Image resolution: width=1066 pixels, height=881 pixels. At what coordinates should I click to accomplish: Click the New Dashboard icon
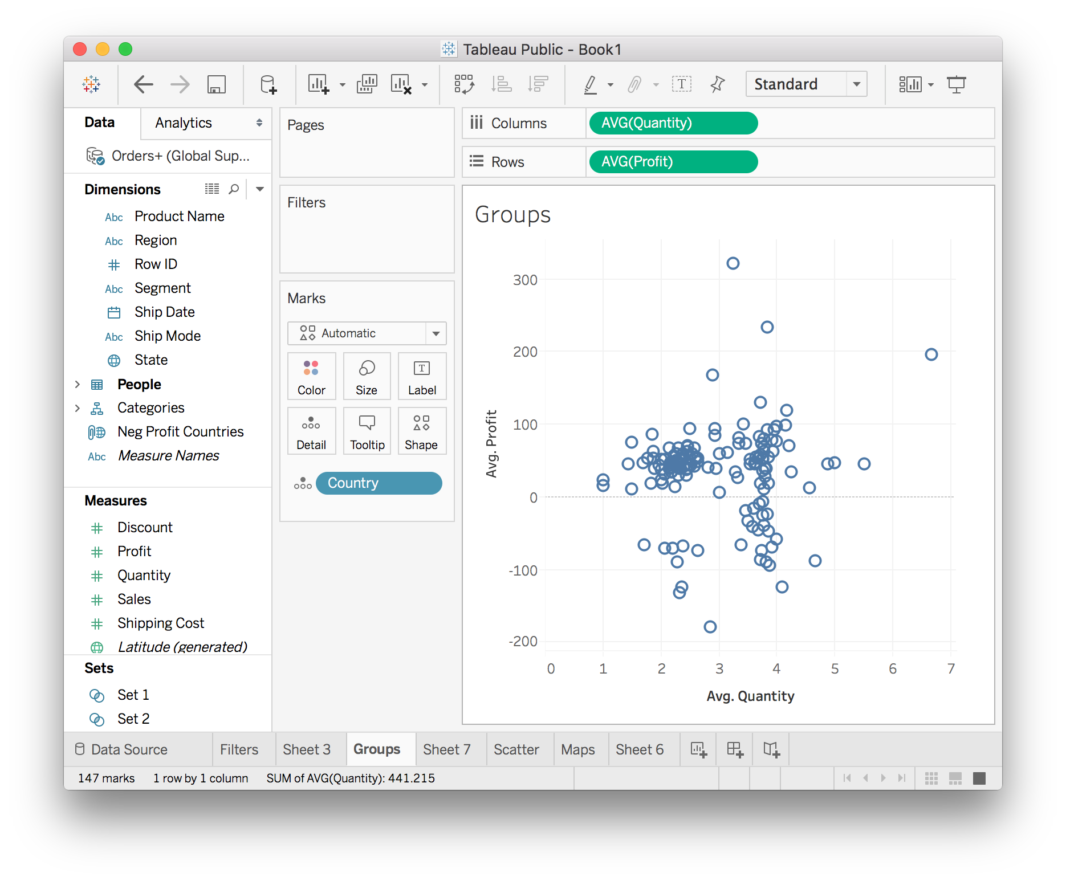point(735,749)
